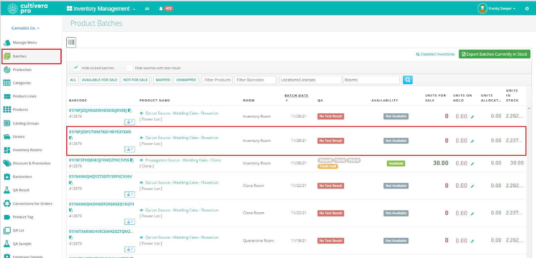Screen dimensions: 536x258
Task: Edit units on hold for batch 01FN4M6QN3HWDP29GR6ZQ1N274
Action: tap(472, 214)
